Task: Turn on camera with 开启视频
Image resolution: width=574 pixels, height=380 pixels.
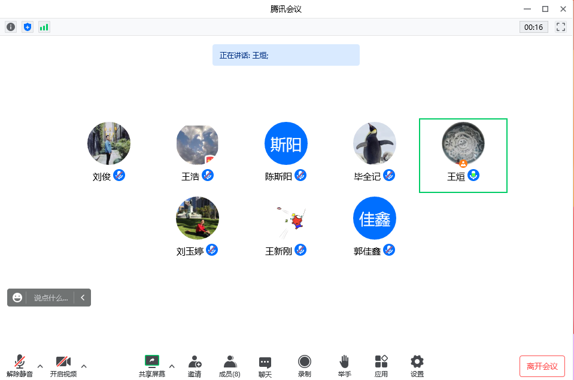Action: pyautogui.click(x=63, y=366)
